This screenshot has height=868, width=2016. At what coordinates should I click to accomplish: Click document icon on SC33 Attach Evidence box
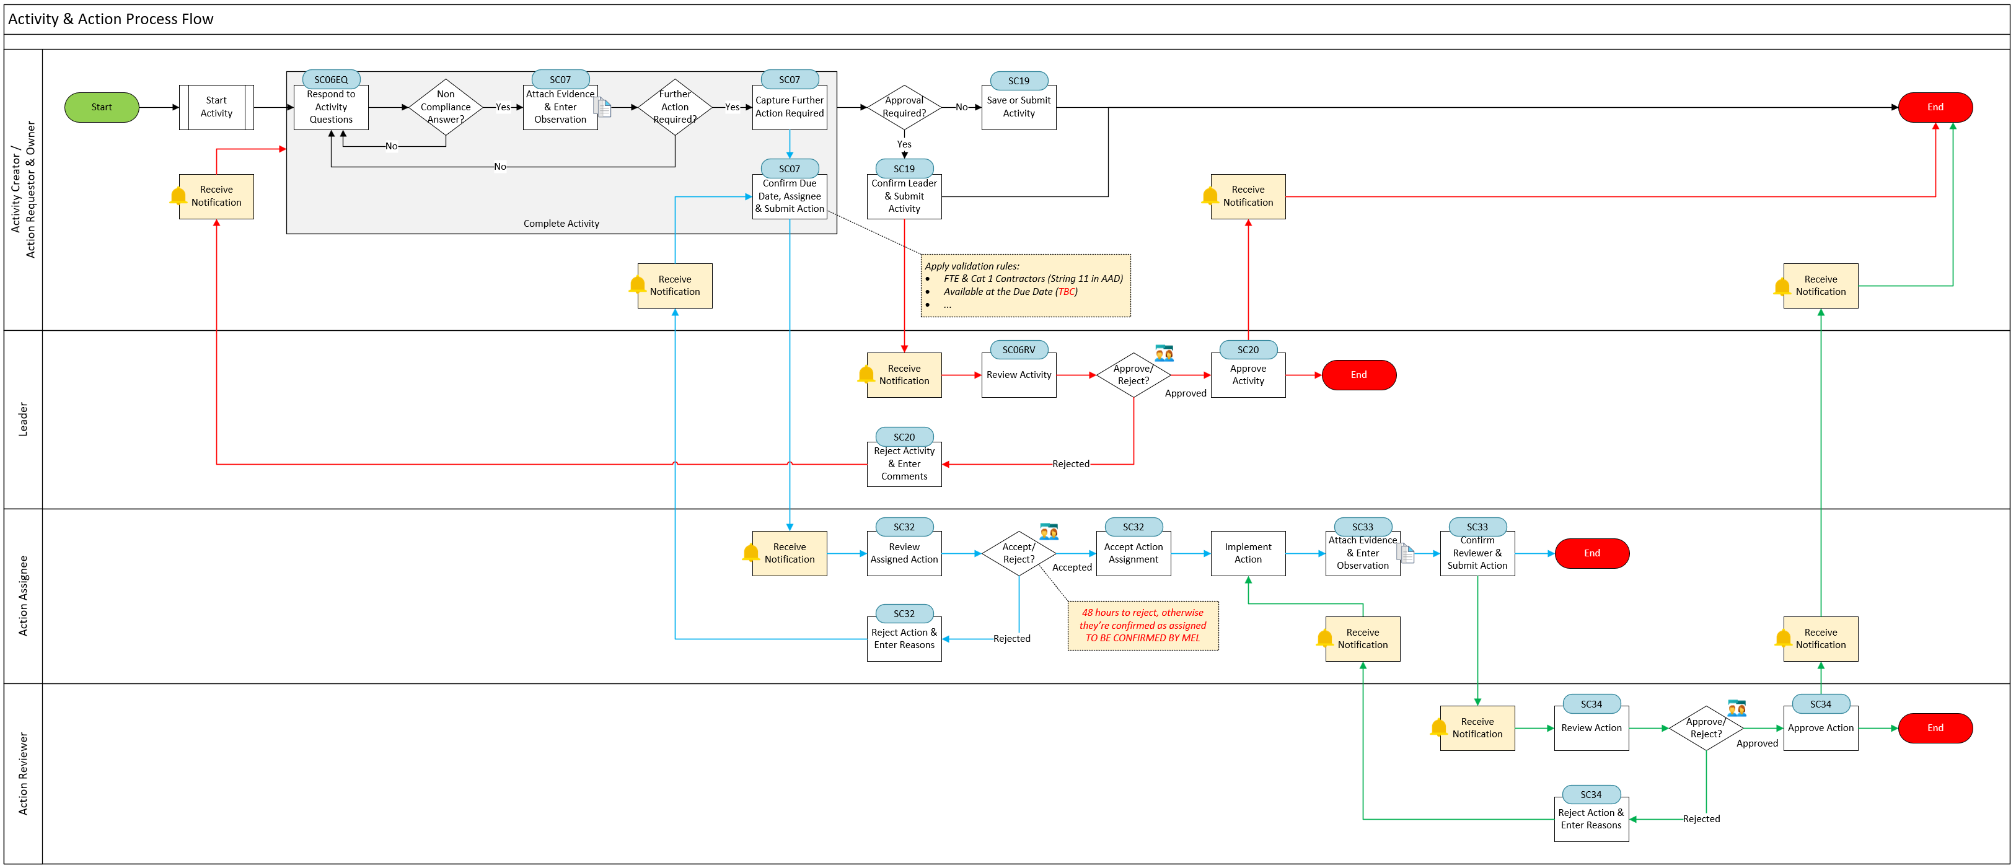tap(1406, 553)
